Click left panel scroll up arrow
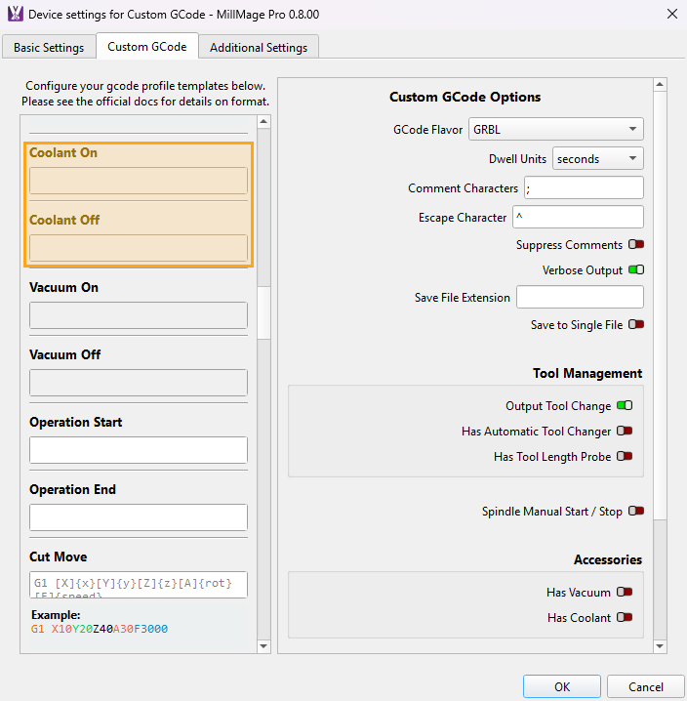 [x=263, y=122]
